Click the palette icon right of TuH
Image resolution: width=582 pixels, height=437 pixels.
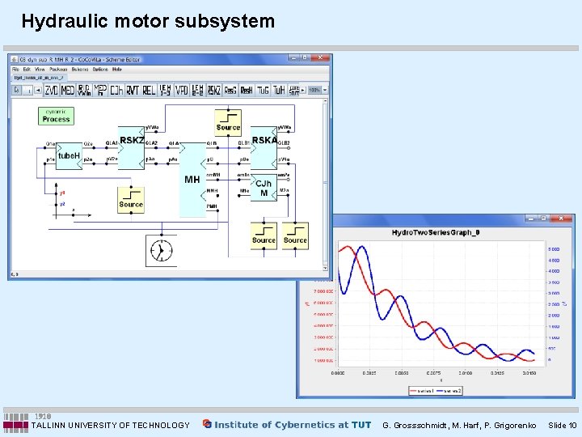(x=294, y=90)
